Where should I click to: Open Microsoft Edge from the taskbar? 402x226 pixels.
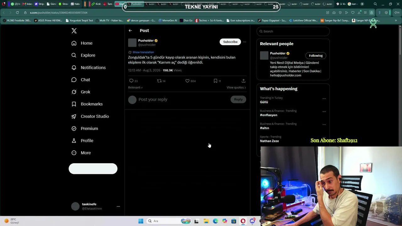point(215,221)
